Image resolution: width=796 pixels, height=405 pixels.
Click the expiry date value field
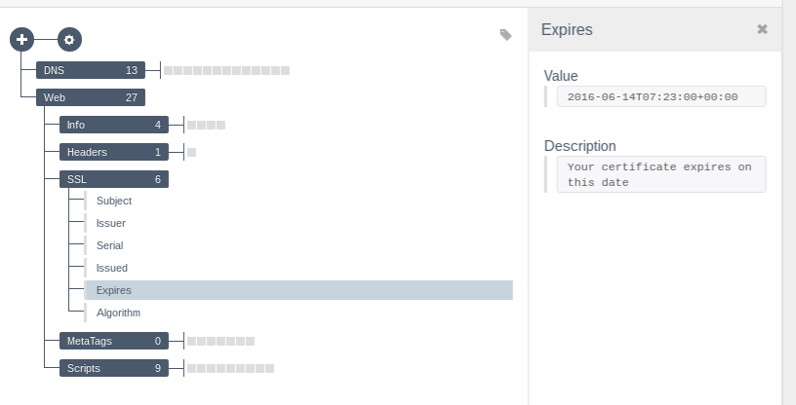(x=661, y=96)
